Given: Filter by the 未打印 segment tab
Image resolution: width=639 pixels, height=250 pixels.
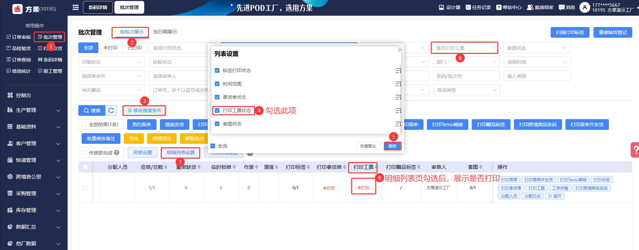Looking at the screenshot, I should click(x=110, y=48).
